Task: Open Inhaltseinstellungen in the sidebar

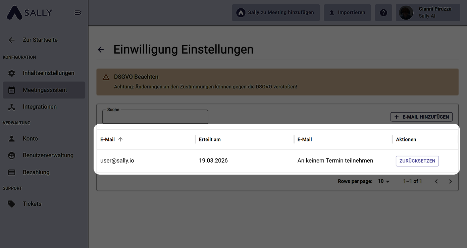Action: [48, 73]
